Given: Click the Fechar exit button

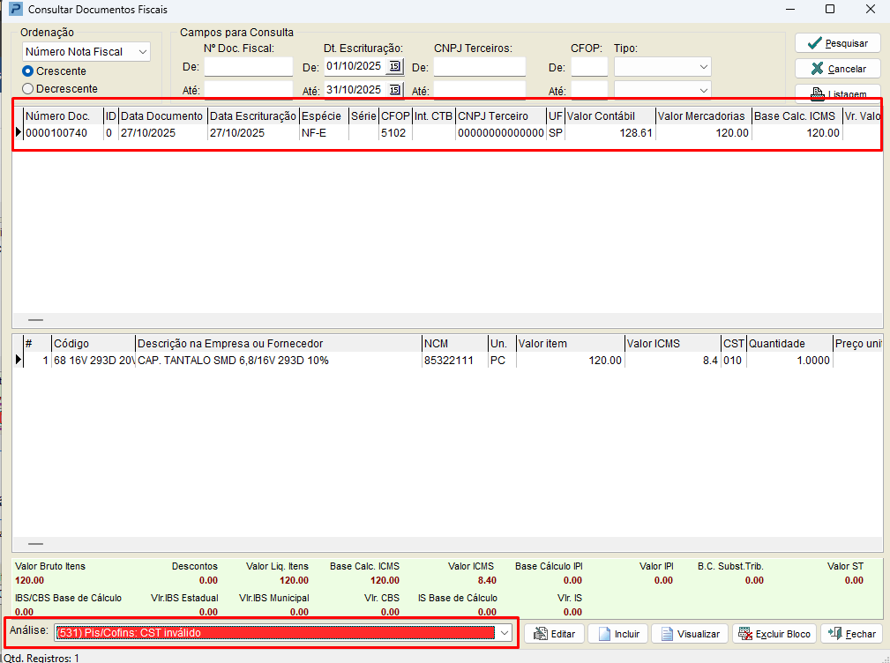Looking at the screenshot, I should pos(850,634).
